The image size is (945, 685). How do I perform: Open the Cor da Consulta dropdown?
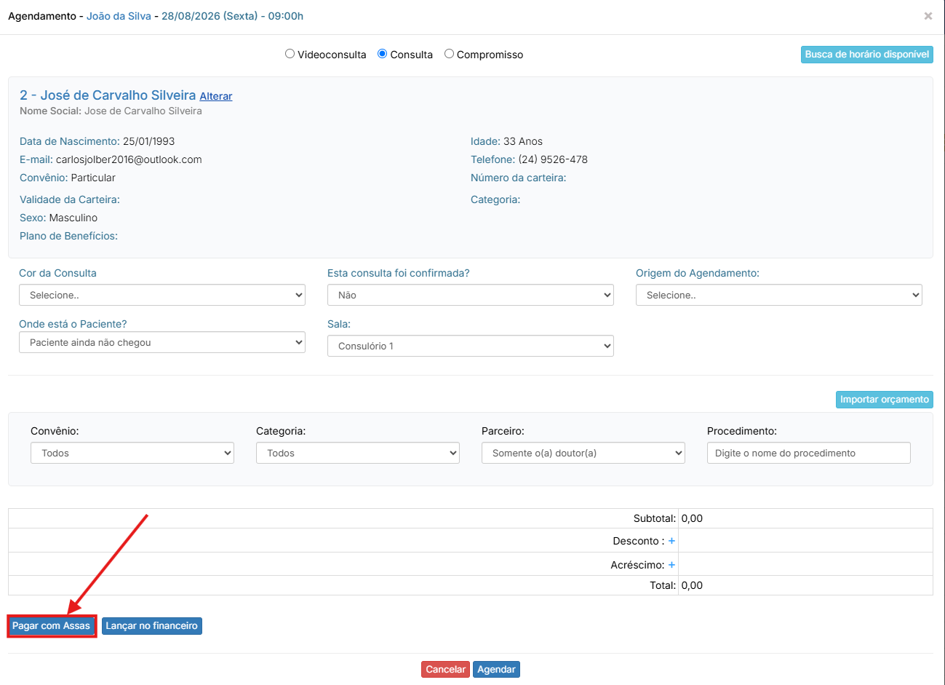coord(162,295)
